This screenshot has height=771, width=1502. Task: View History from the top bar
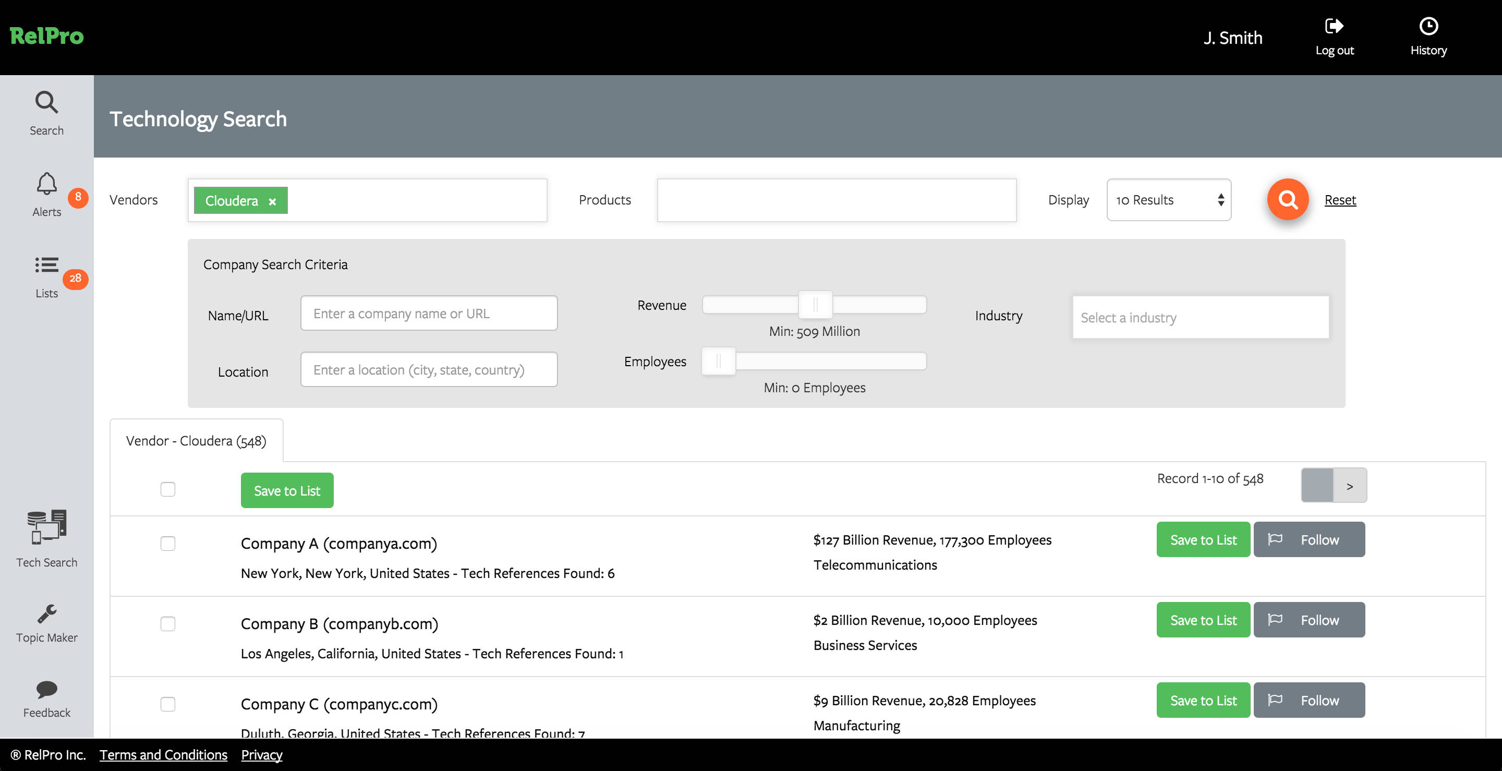tap(1428, 35)
